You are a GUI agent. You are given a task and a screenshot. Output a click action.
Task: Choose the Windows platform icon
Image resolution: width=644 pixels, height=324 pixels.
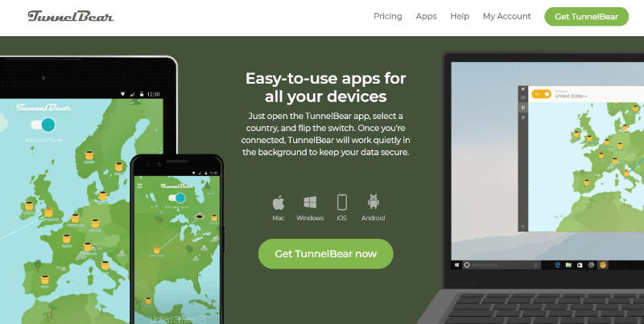coord(310,203)
